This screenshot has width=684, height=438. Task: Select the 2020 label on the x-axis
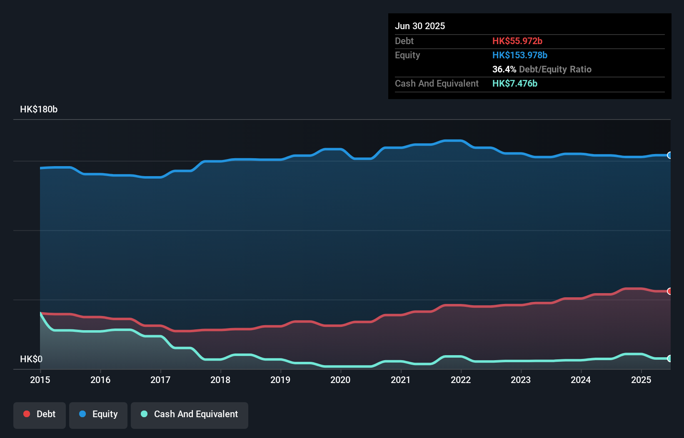pyautogui.click(x=340, y=380)
